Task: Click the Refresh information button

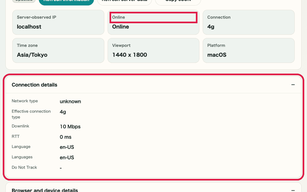Action: (66, 1)
